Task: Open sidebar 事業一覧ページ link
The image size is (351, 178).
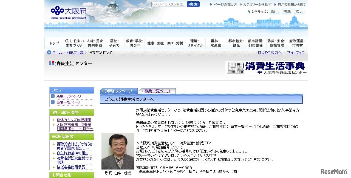Action: pos(69,102)
